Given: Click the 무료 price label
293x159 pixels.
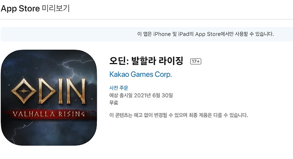Looking at the screenshot, I should click(x=114, y=103).
